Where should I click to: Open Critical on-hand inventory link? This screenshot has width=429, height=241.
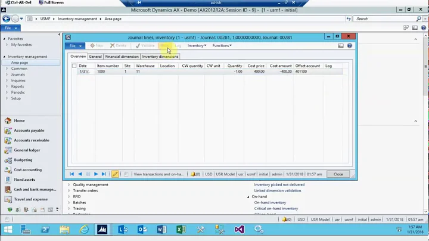click(x=276, y=209)
